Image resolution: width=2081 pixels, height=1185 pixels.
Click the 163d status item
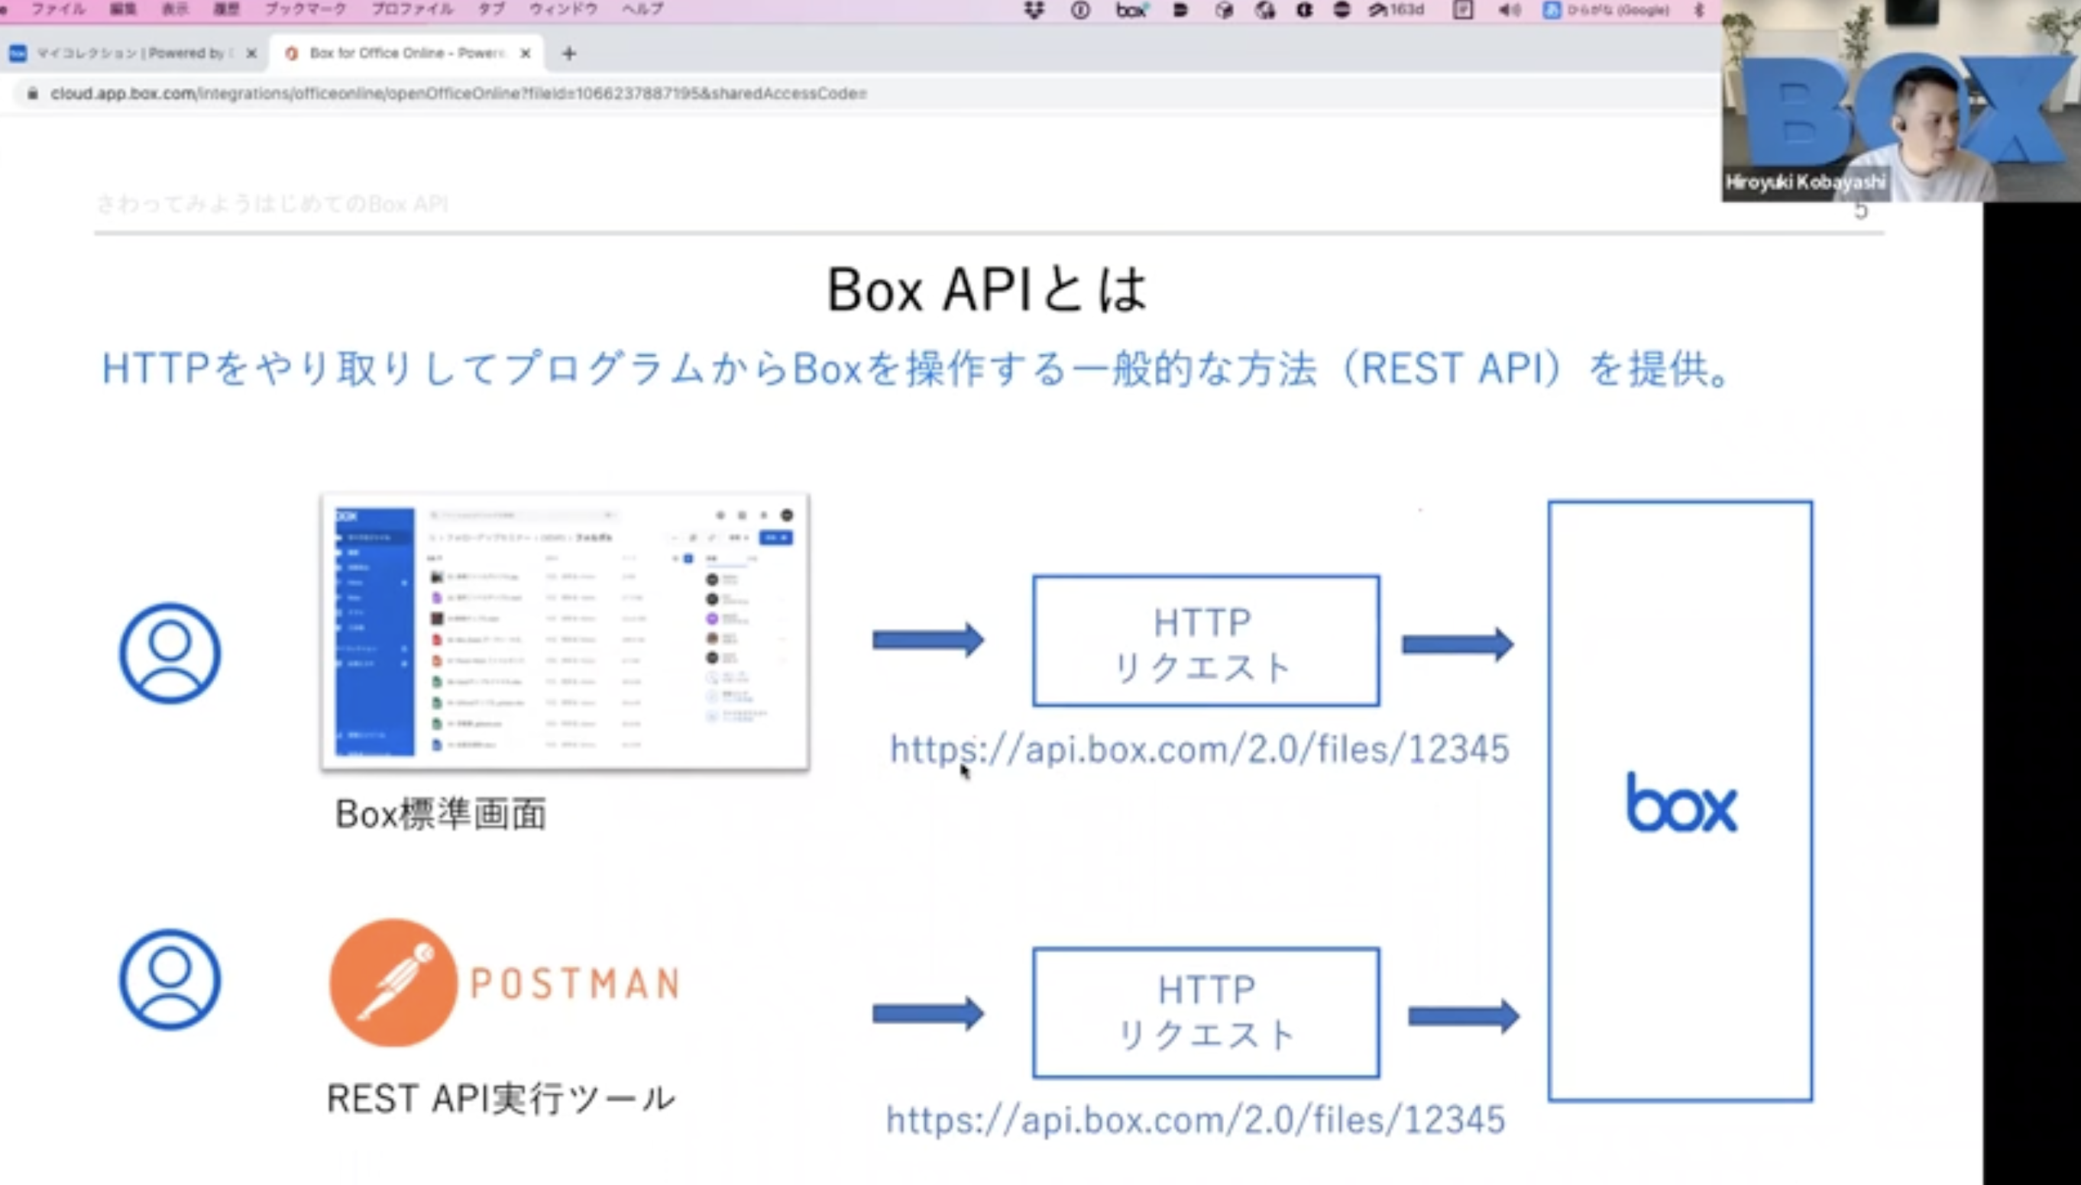[x=1397, y=10]
